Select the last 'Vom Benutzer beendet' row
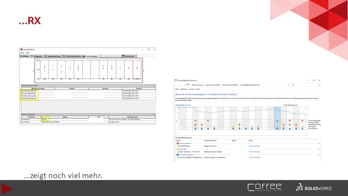This screenshot has height=196, width=348. coord(88,98)
